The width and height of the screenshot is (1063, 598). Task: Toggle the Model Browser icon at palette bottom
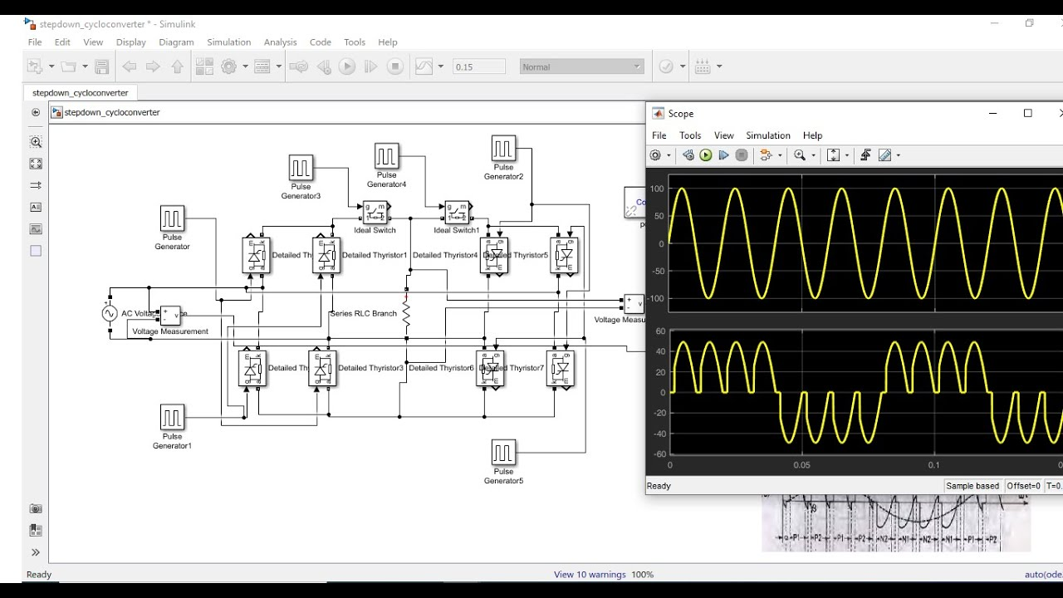pos(36,530)
